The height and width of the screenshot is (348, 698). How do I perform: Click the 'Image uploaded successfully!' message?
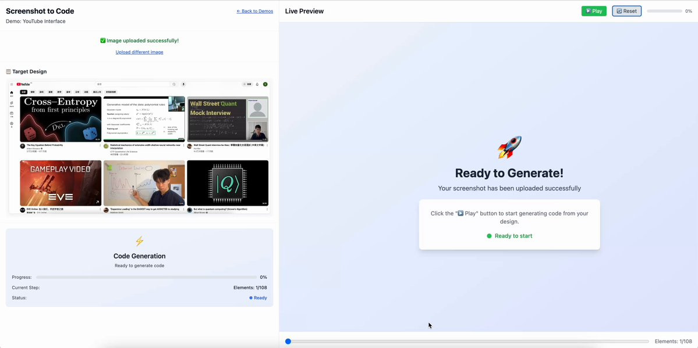pos(143,41)
